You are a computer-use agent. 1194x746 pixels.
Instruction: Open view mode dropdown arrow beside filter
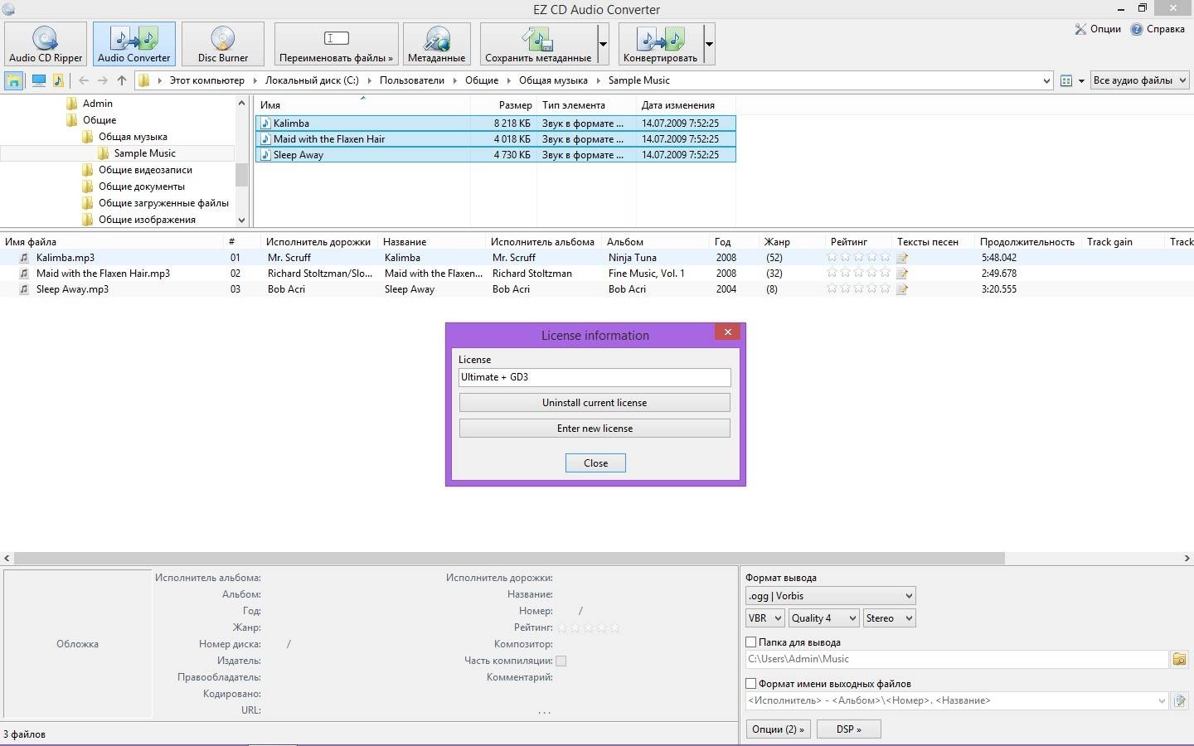(x=1081, y=80)
